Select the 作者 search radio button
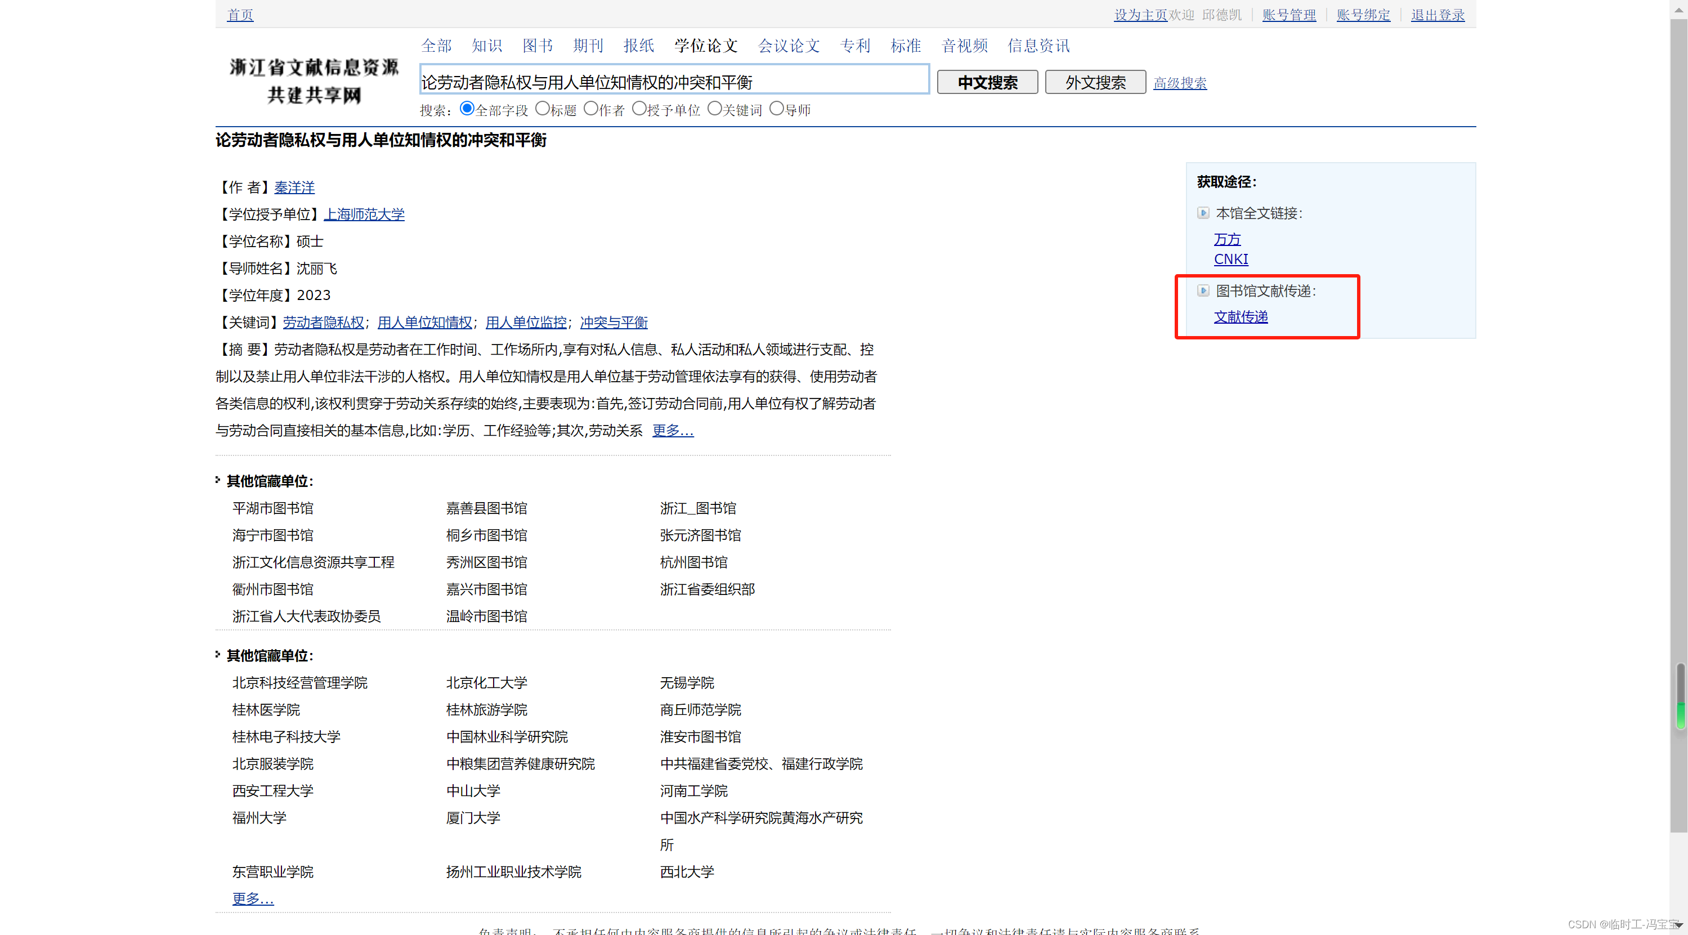 (590, 109)
